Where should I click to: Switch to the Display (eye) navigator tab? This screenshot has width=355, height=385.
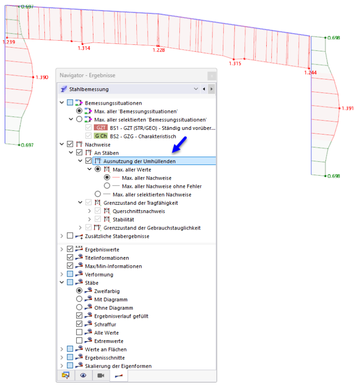coord(83,376)
